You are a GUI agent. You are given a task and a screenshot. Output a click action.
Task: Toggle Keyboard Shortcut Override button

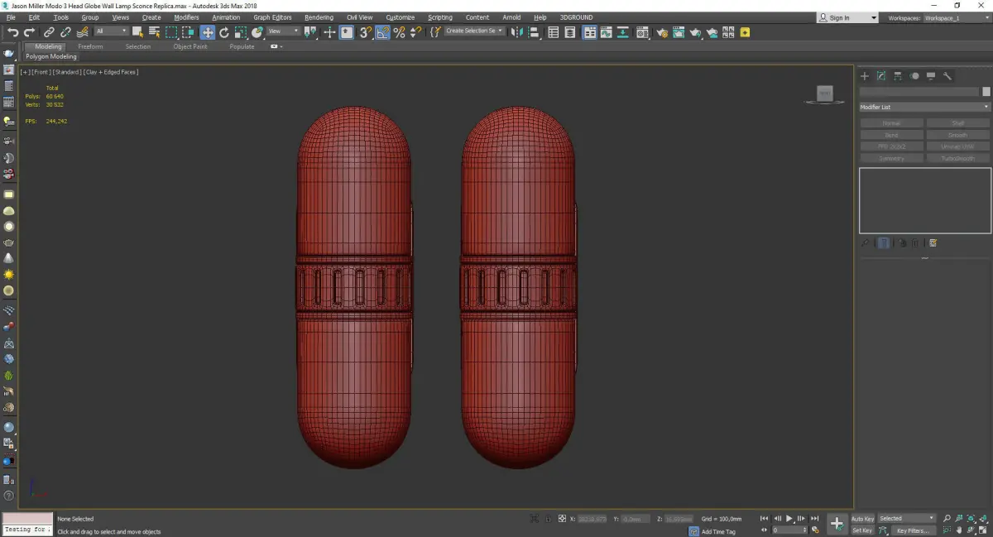click(x=346, y=32)
